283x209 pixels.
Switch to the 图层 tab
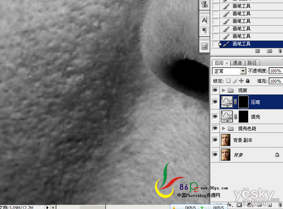[x=219, y=63]
